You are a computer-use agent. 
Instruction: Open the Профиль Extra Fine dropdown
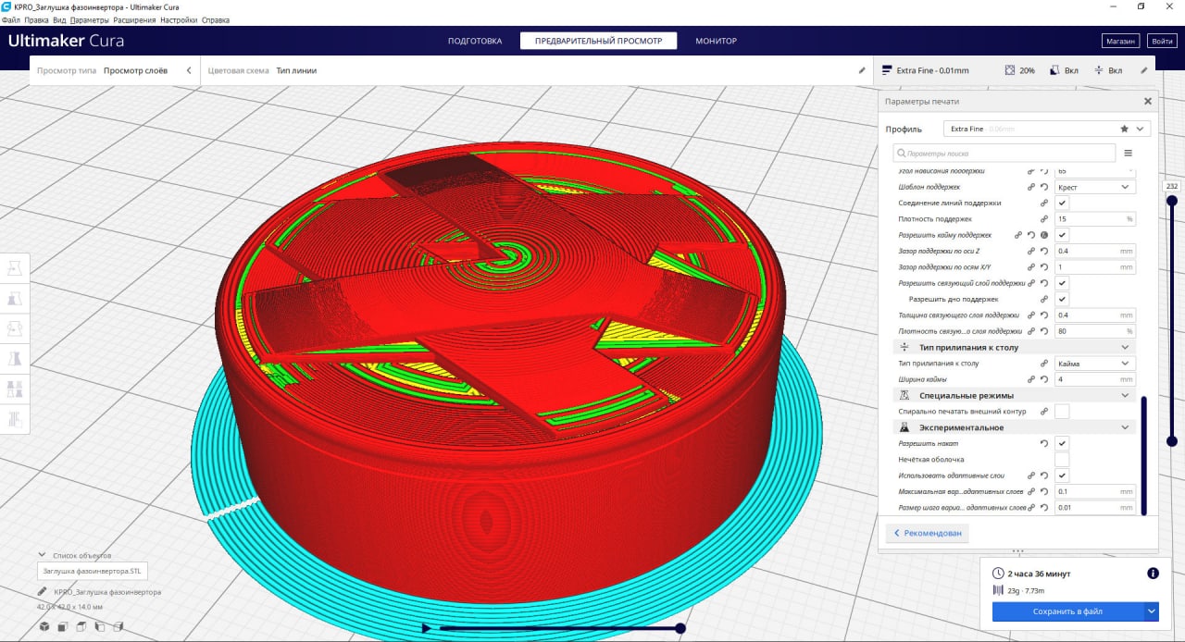point(1047,129)
